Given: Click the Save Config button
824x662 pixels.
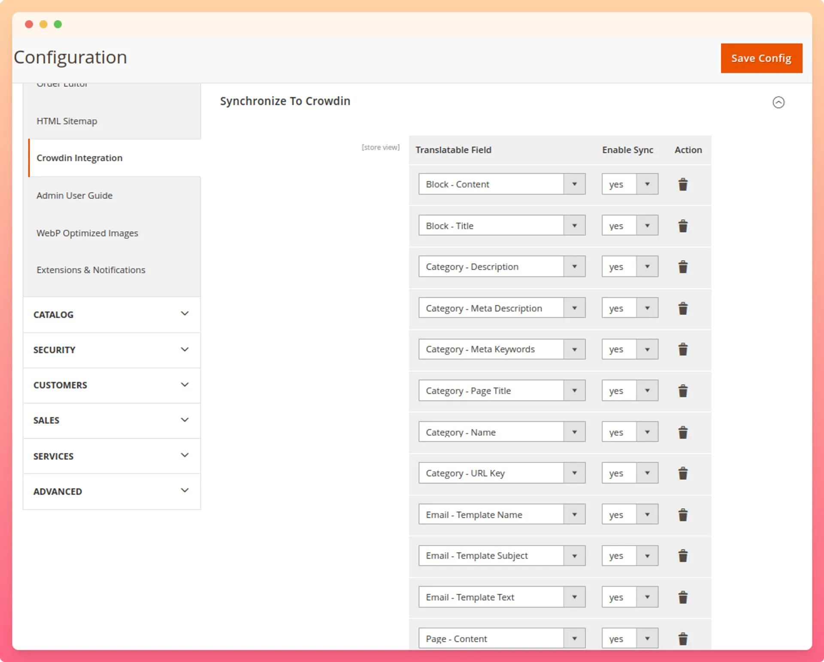Looking at the screenshot, I should [x=761, y=58].
